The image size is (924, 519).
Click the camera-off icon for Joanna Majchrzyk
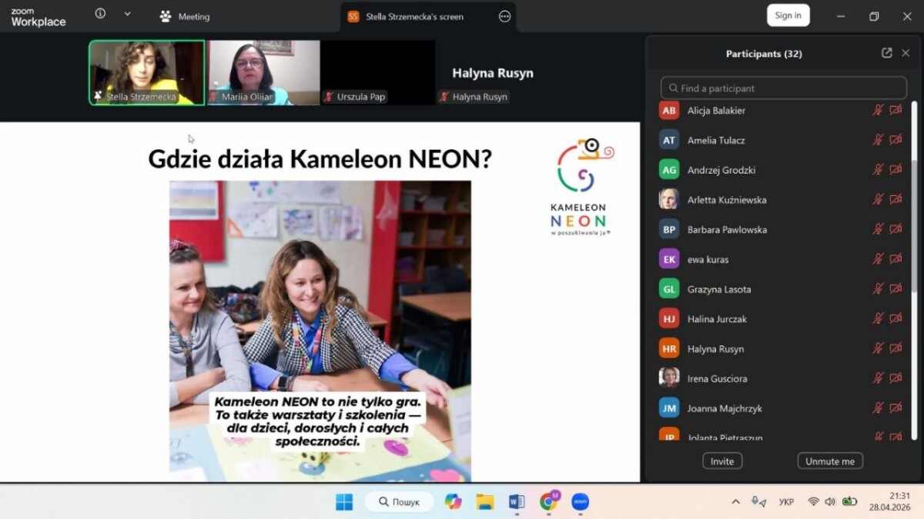coord(896,408)
